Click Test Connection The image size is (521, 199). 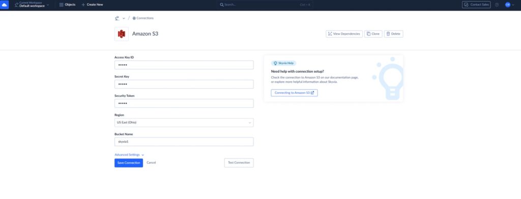[x=239, y=163]
